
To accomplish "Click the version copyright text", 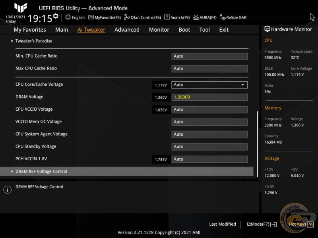I will tap(159, 232).
